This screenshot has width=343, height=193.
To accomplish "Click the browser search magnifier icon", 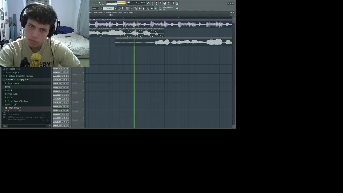I will 50,126.
